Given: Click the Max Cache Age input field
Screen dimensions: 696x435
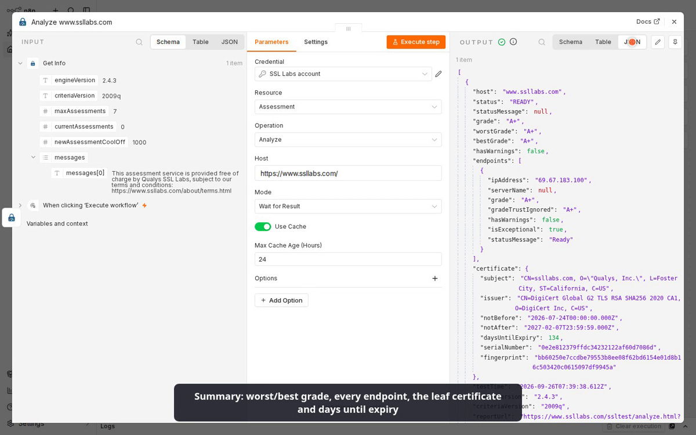Looking at the screenshot, I should point(348,259).
